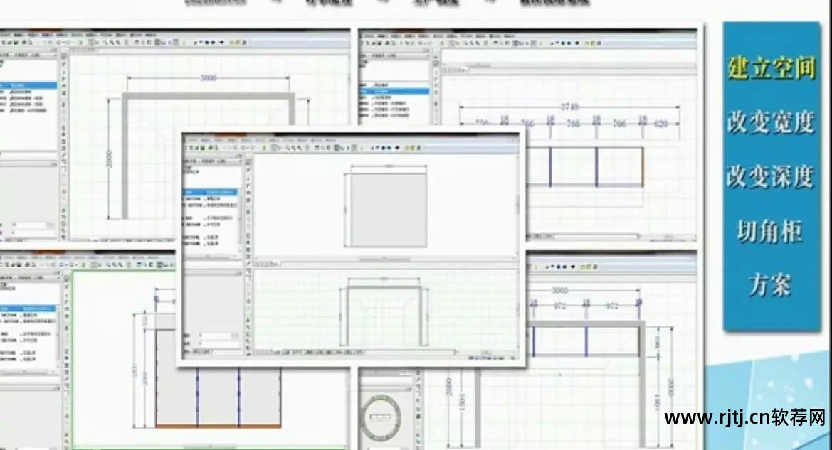Select highlighted list row in top-right window
The height and width of the screenshot is (450, 832).
394,91
